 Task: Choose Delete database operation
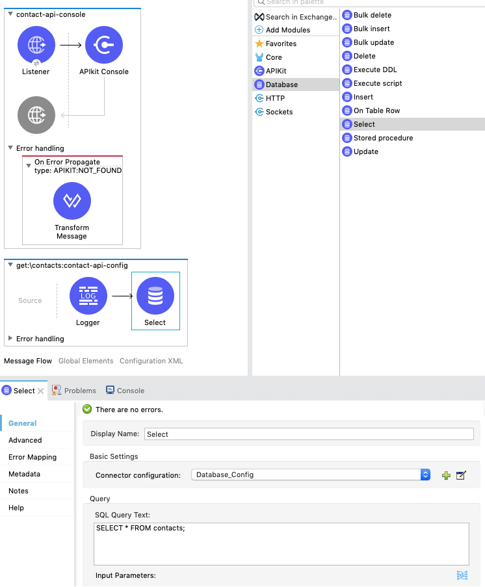point(360,56)
